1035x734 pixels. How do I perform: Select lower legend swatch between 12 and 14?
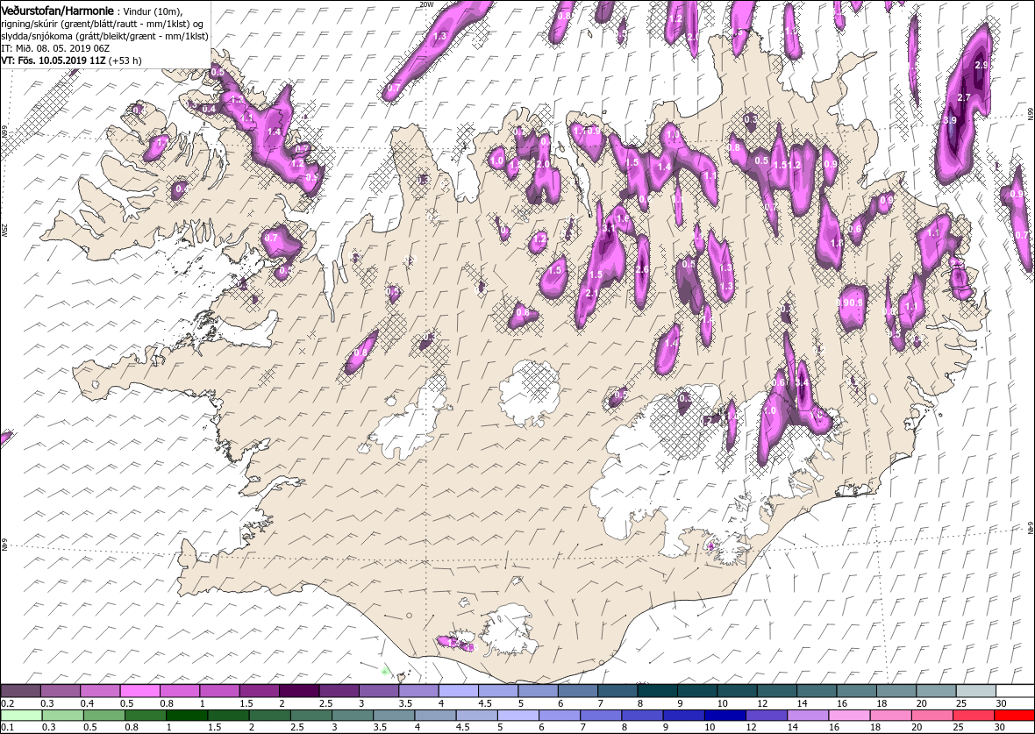[x=766, y=716]
